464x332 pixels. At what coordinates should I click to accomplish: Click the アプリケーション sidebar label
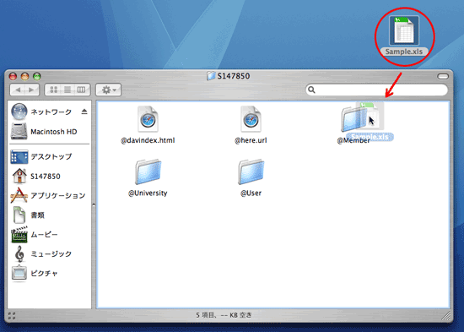58,195
